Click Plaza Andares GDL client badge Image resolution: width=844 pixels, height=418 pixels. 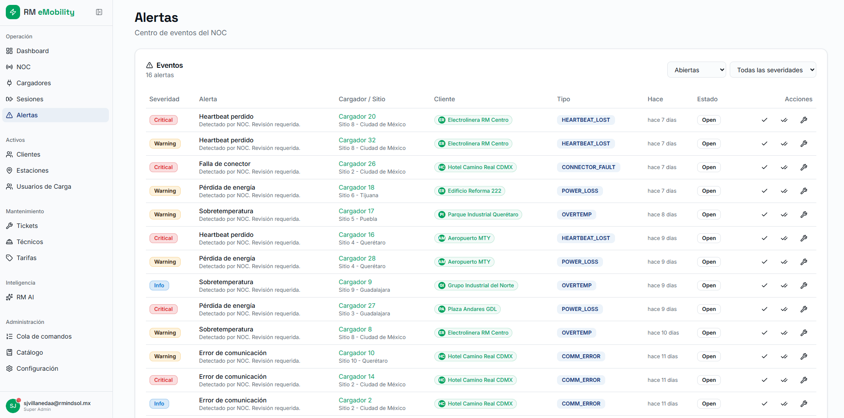[x=467, y=309]
